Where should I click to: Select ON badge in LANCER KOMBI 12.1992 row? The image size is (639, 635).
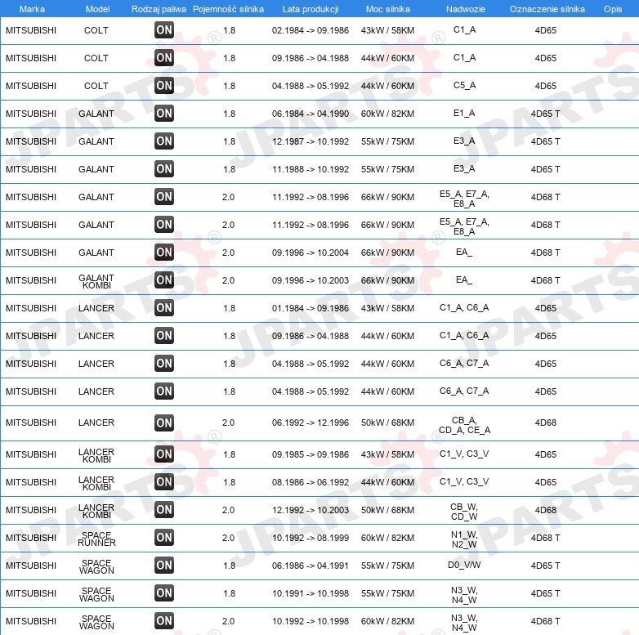164,509
